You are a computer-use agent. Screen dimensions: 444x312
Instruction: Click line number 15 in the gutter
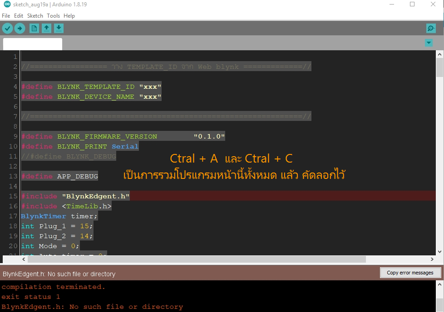click(13, 196)
